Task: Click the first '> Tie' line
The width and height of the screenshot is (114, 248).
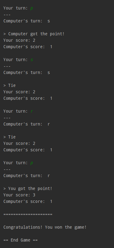Action: pyautogui.click(x=9, y=85)
